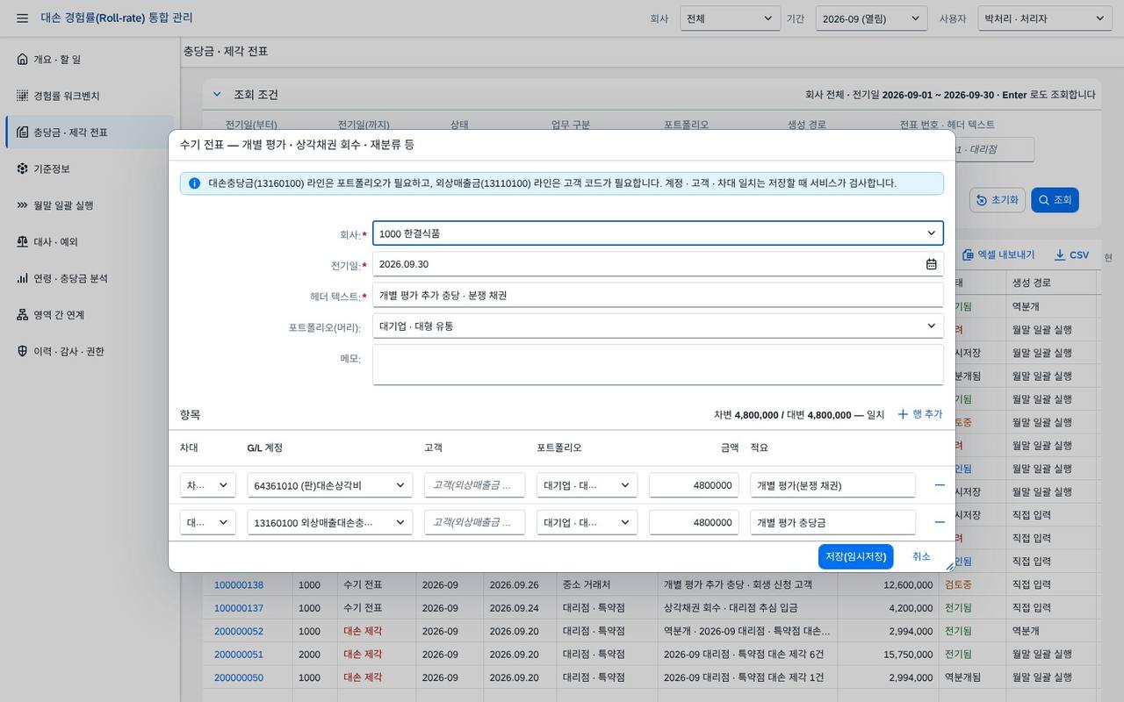The width and height of the screenshot is (1124, 702).
Task: Open 차대 dropdown on the 대손상각비 line
Action: (207, 485)
